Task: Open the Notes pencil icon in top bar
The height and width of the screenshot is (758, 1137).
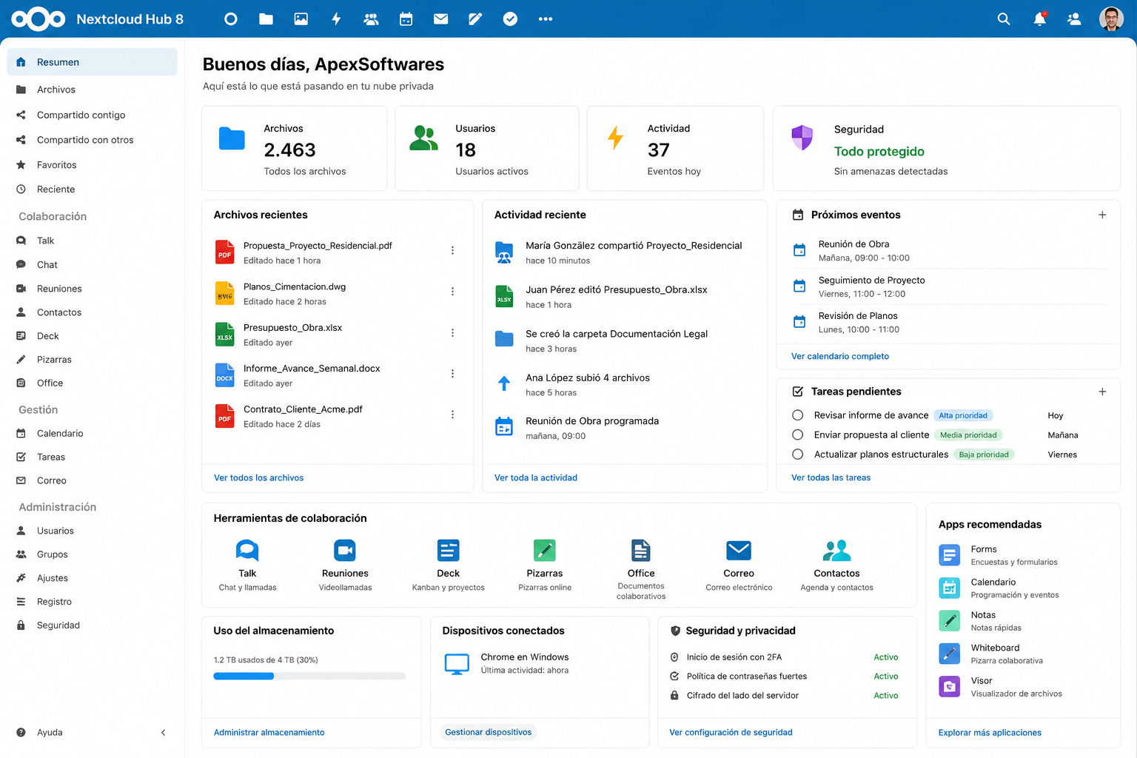Action: (x=475, y=19)
